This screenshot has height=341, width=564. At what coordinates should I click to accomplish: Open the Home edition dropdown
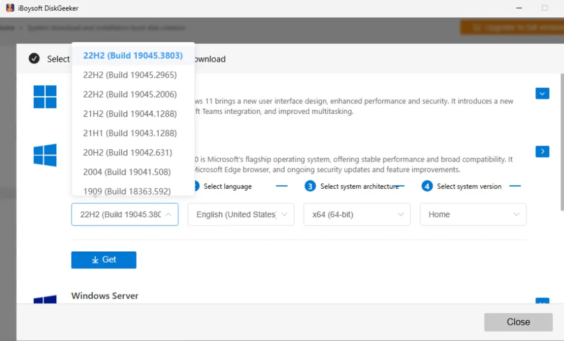click(473, 214)
